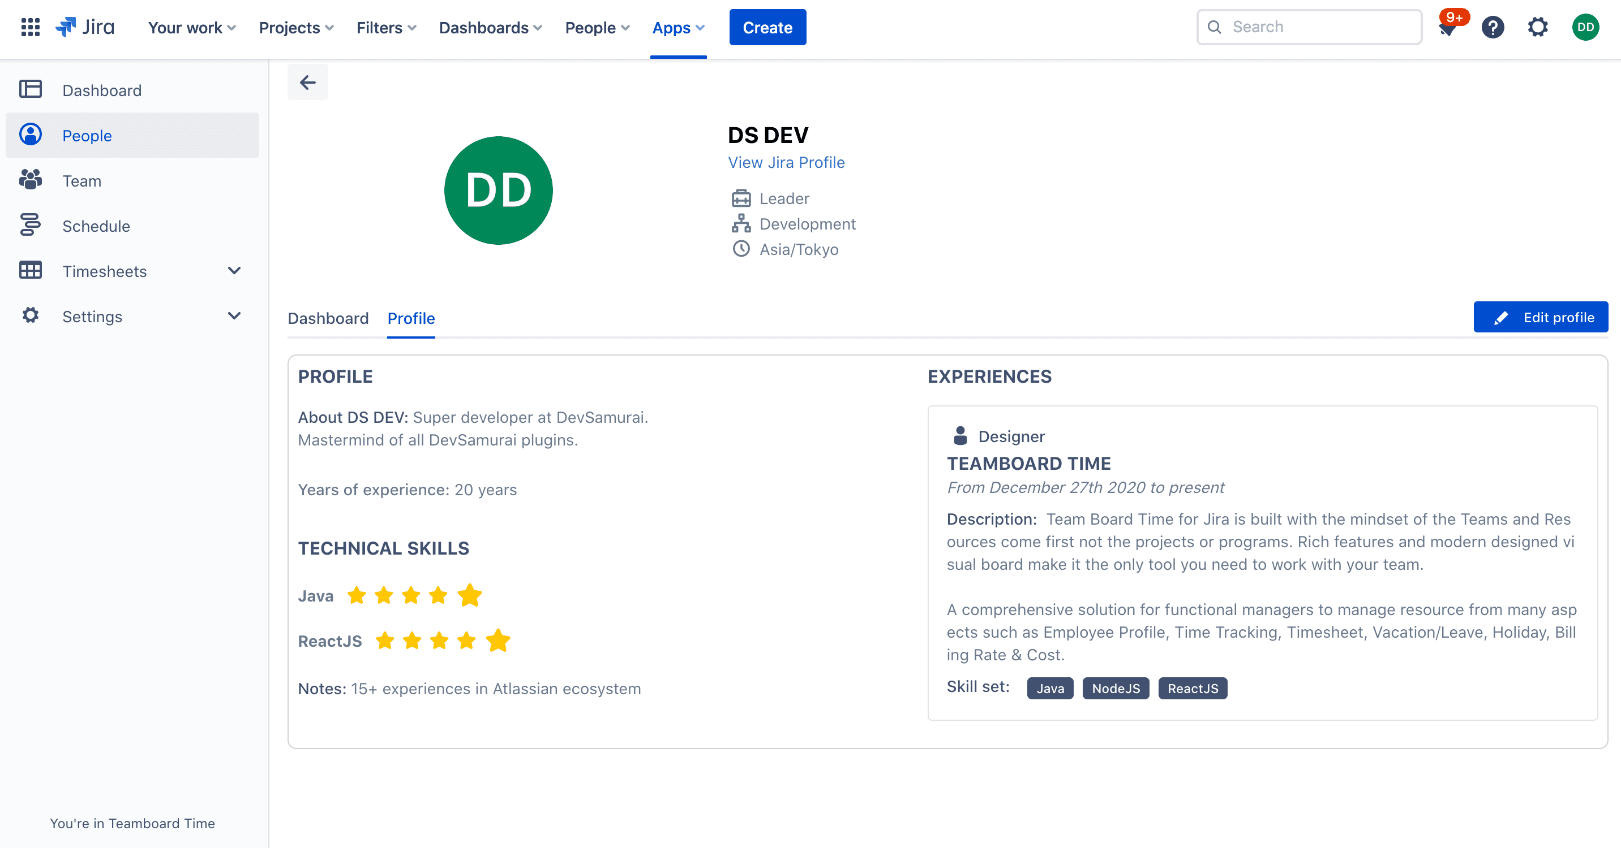Open the Dashboard icon in the left sidebar
Viewport: 1621px width, 848px height.
click(x=29, y=89)
